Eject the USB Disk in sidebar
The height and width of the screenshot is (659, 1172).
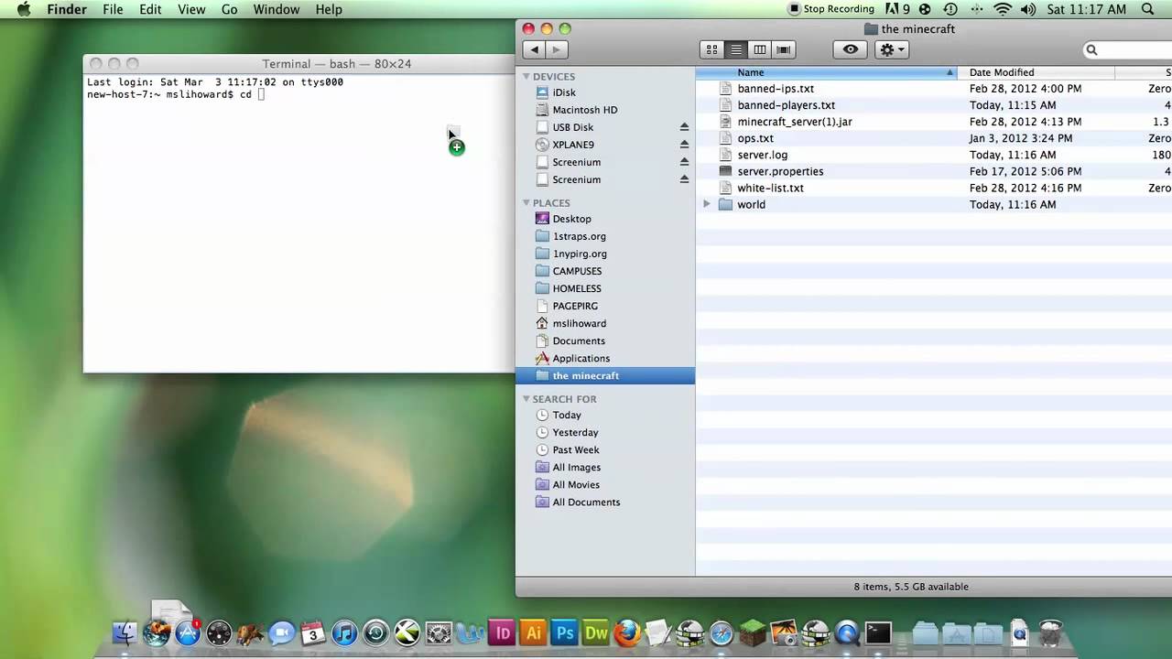point(684,127)
